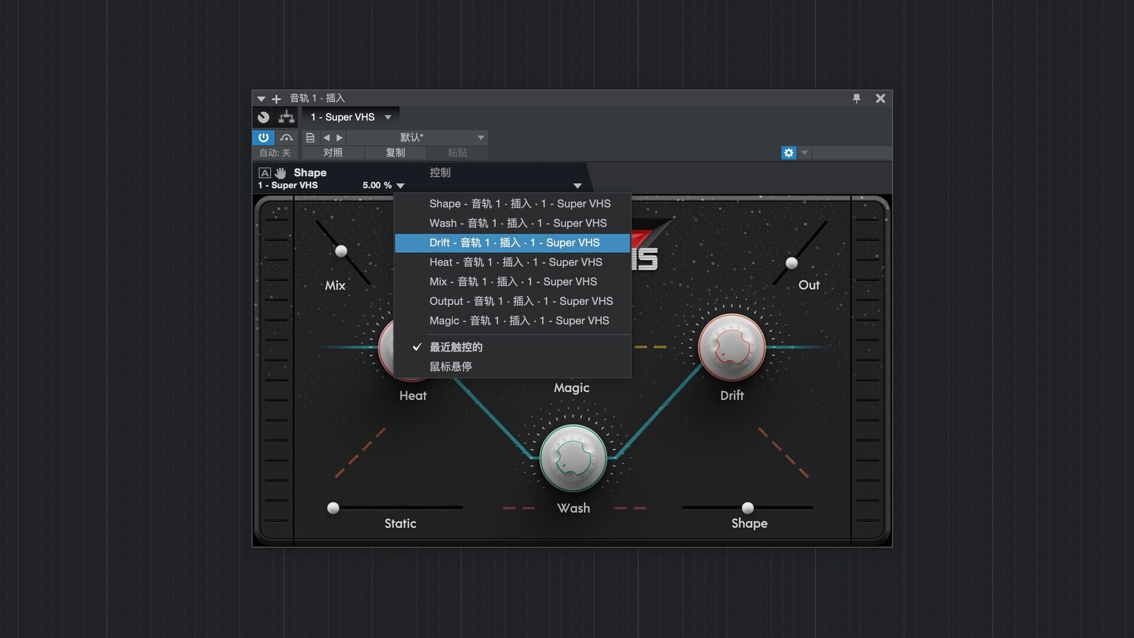Open the blue gear settings icon

click(x=788, y=153)
